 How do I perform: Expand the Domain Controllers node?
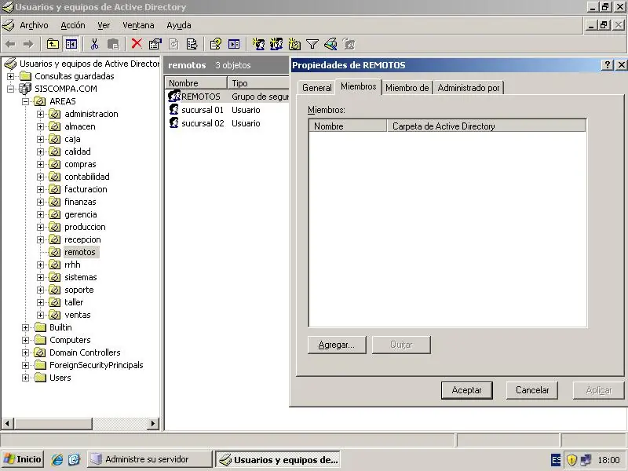pos(25,352)
